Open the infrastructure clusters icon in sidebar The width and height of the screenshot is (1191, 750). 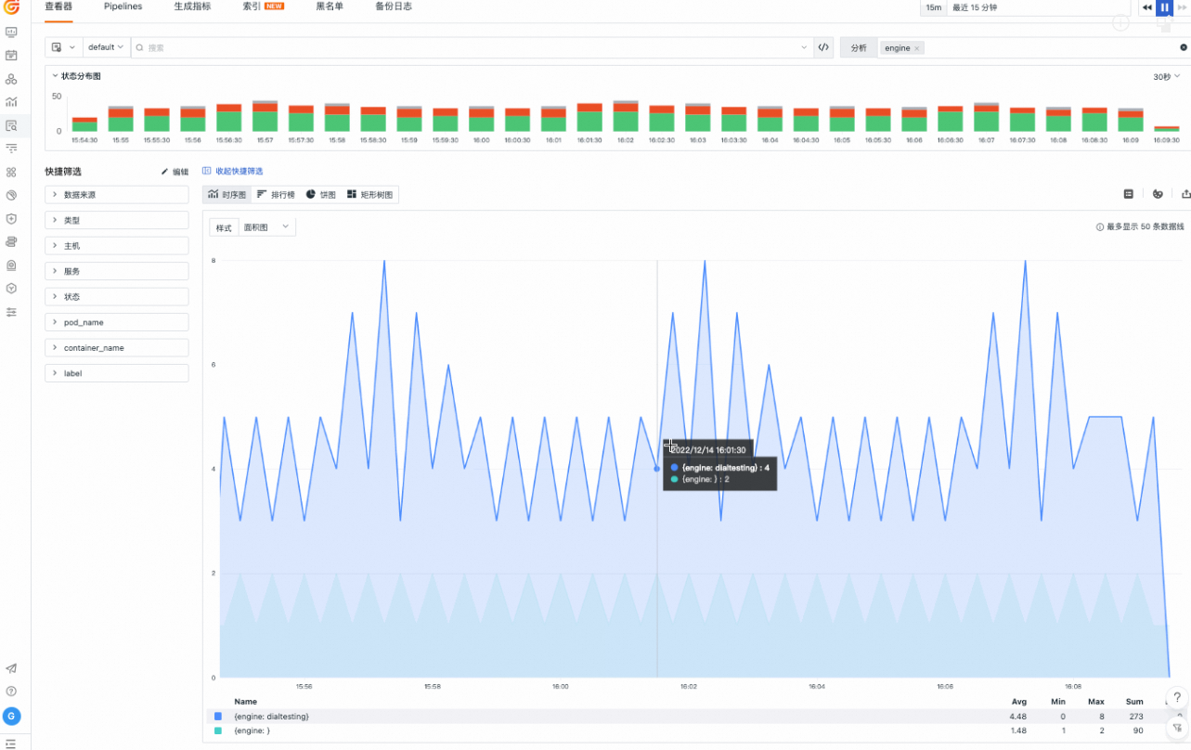pyautogui.click(x=11, y=79)
